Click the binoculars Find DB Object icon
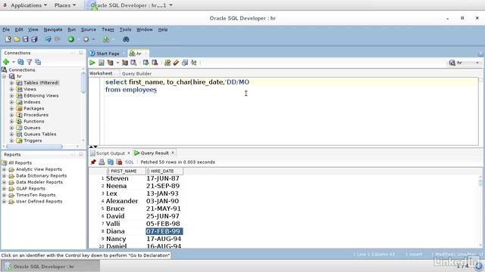Image resolution: width=485 pixels, height=272 pixels. (x=126, y=39)
